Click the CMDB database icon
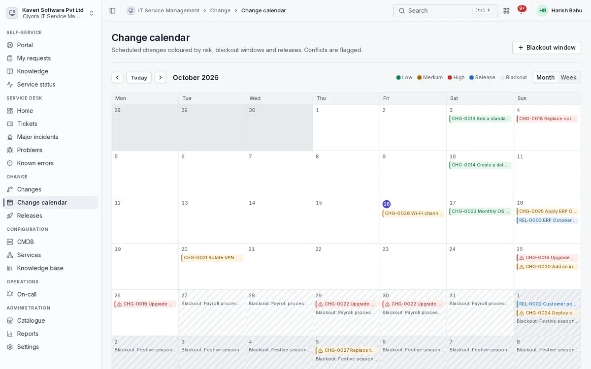This screenshot has height=369, width=591. 10,242
